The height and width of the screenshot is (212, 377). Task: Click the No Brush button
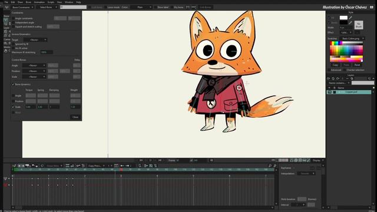pos(359,25)
